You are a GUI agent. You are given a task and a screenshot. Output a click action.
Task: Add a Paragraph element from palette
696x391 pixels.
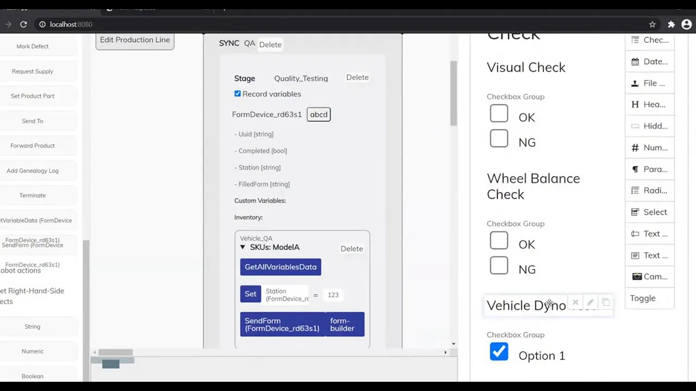[650, 169]
